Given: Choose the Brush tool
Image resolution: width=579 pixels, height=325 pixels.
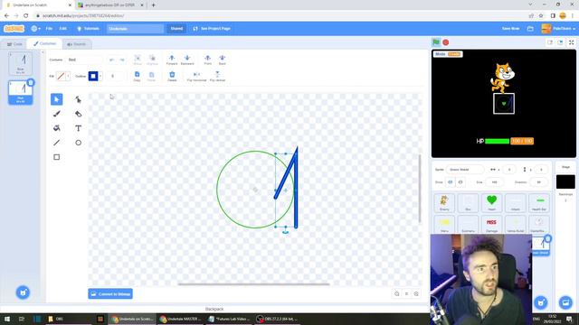Looking at the screenshot, I should pyautogui.click(x=56, y=114).
